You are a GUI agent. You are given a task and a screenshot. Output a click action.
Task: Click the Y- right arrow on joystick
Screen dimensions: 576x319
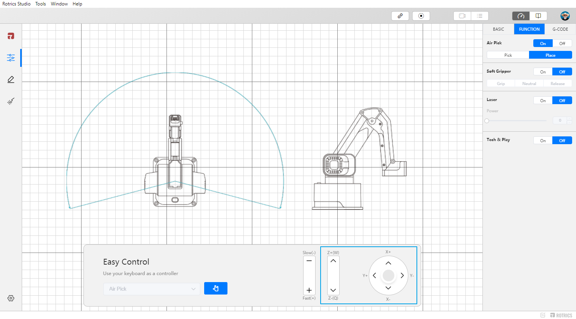click(x=402, y=275)
